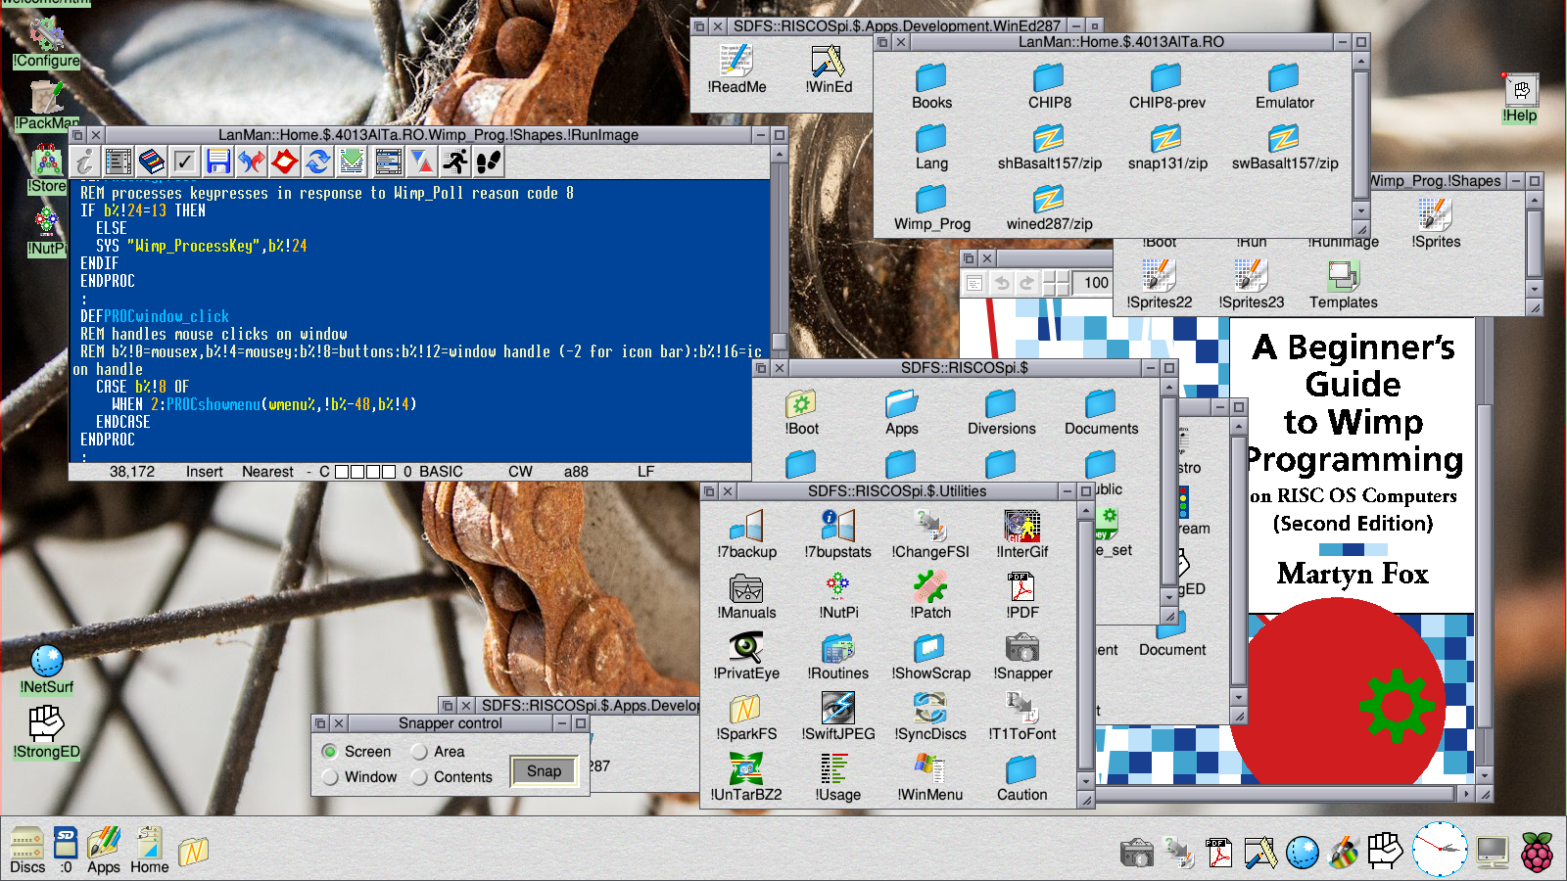This screenshot has width=1567, height=881.
Task: Open !ChangeFSI utility
Action: [x=929, y=535]
